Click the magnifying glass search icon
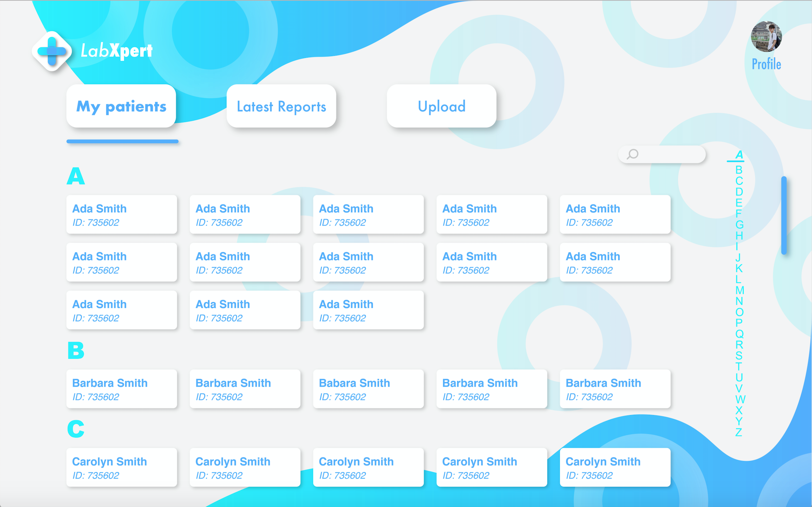Image resolution: width=812 pixels, height=507 pixels. (x=633, y=154)
